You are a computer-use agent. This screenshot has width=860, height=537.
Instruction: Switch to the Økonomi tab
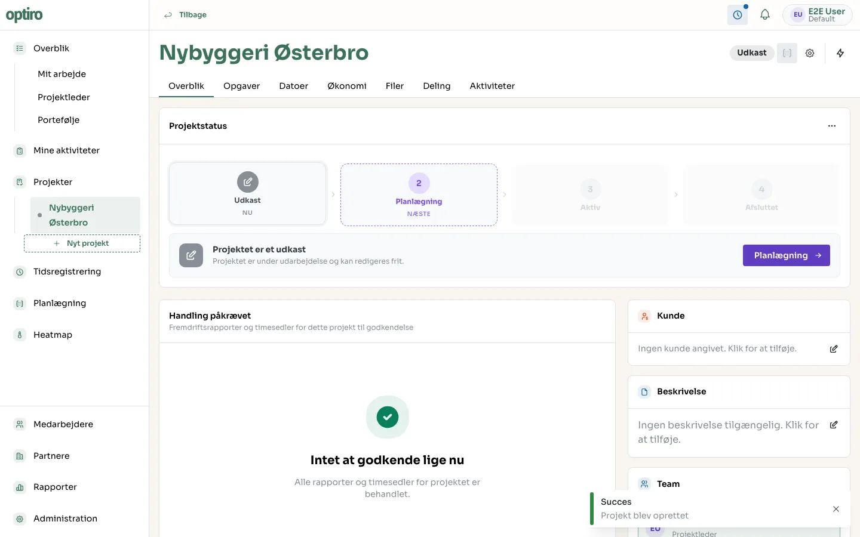347,86
